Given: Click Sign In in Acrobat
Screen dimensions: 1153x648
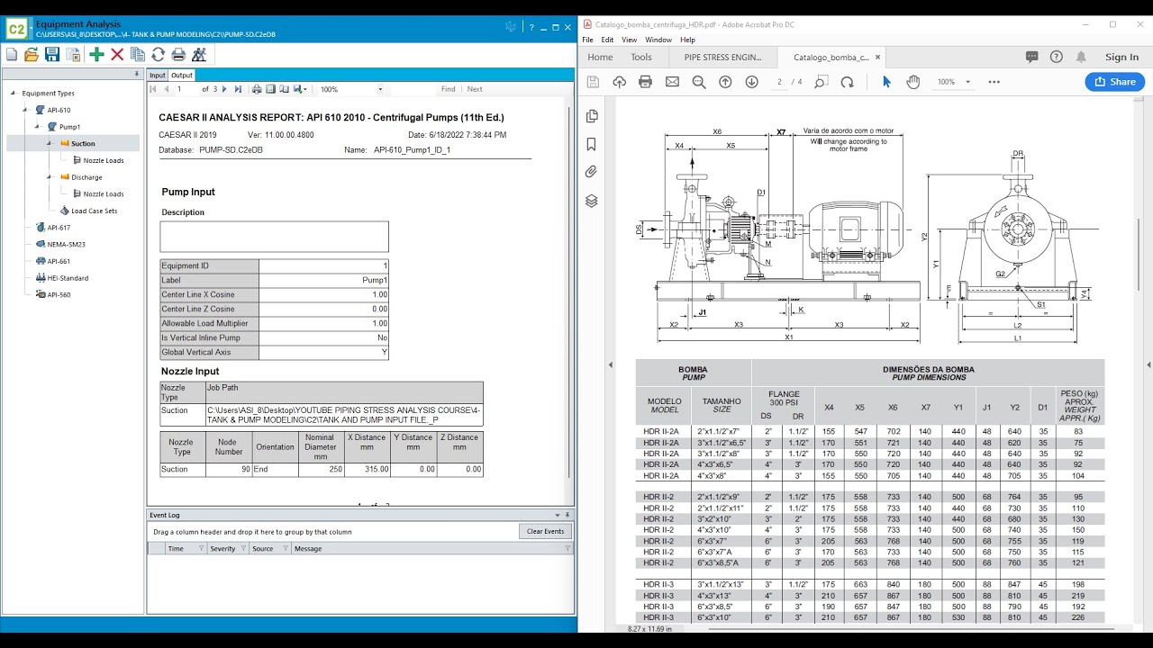Looking at the screenshot, I should coord(1121,57).
